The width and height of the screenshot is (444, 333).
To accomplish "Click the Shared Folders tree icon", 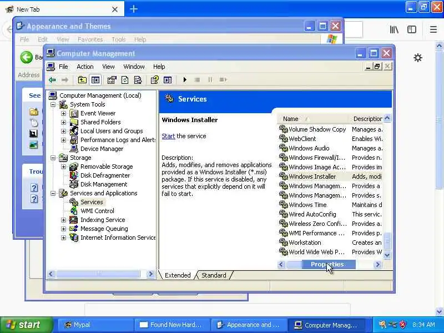I will pyautogui.click(x=74, y=122).
